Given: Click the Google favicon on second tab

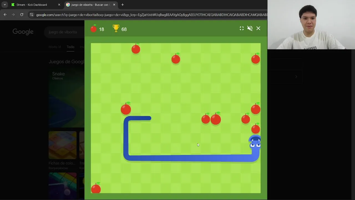Looking at the screenshot, I should (68, 5).
